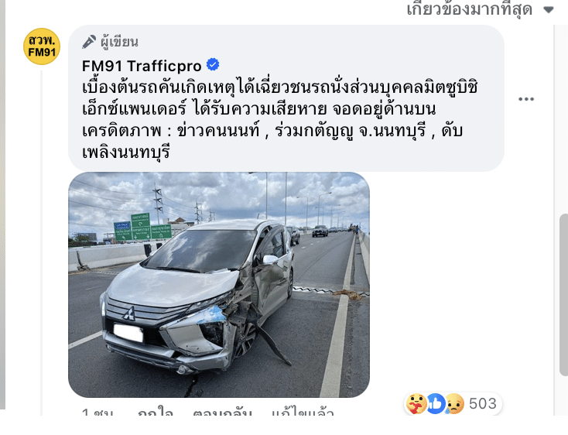Viewport: 568px width, 435px height.
Task: Click the blue verified badge
Action: (213, 64)
